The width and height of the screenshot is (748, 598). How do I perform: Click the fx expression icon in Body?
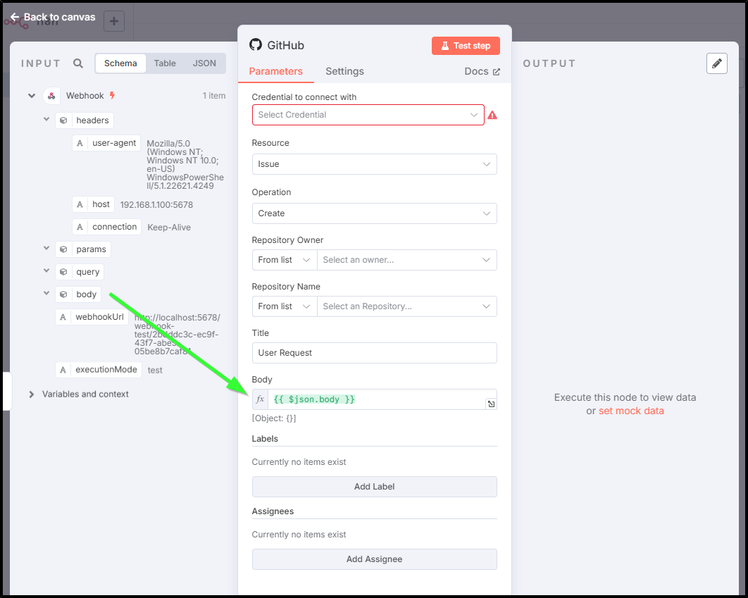pos(260,399)
